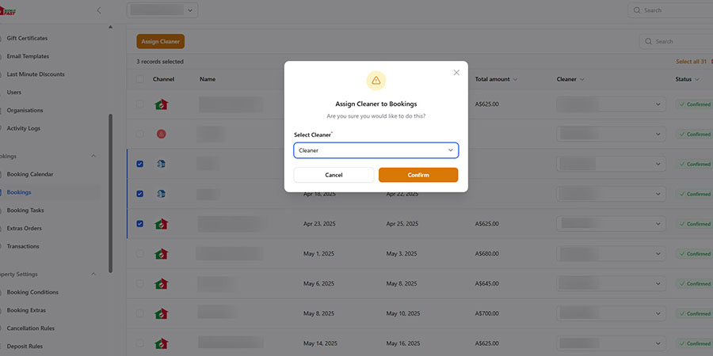Click the top header Search field
713x356 pixels.
[x=670, y=10]
